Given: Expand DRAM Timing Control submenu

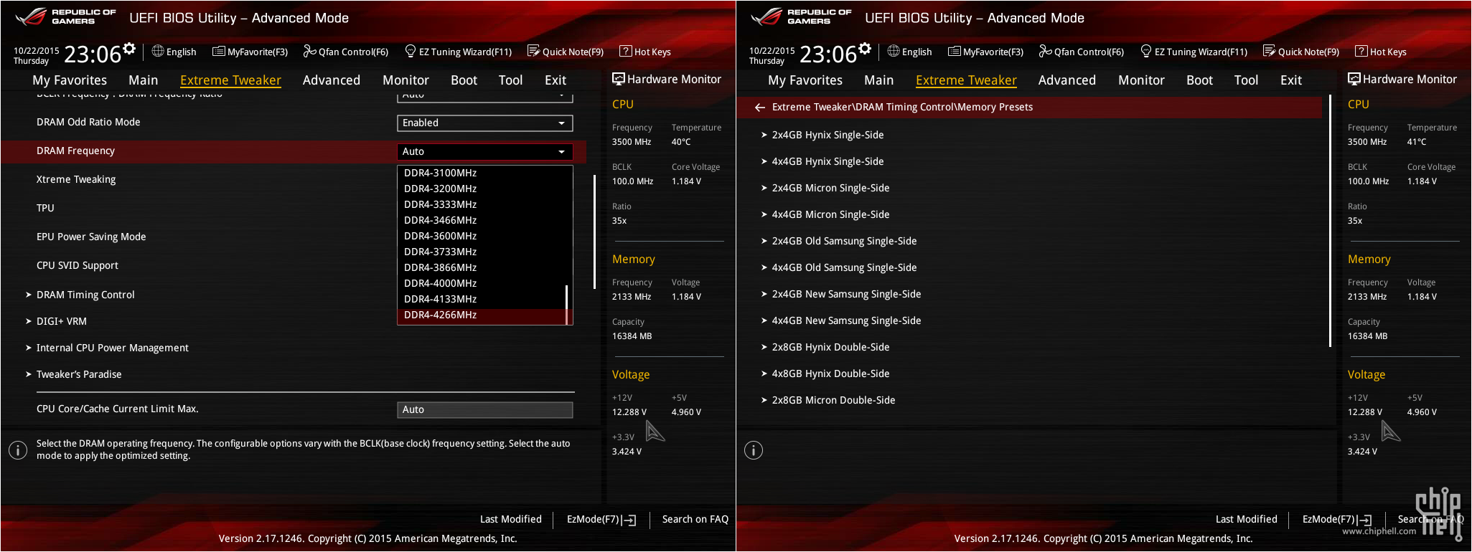Looking at the screenshot, I should click(85, 295).
